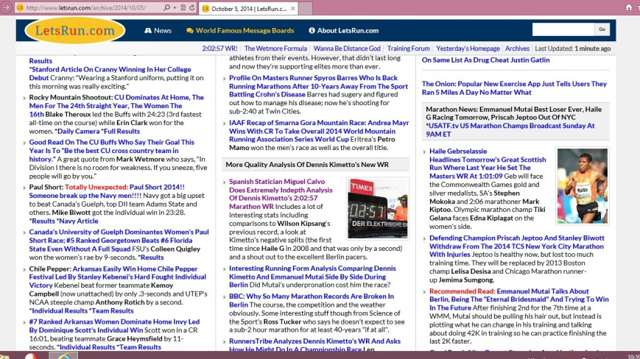The width and height of the screenshot is (640, 359).
Task: Close the LetsRun.com browser tab
Action: coord(292,8)
